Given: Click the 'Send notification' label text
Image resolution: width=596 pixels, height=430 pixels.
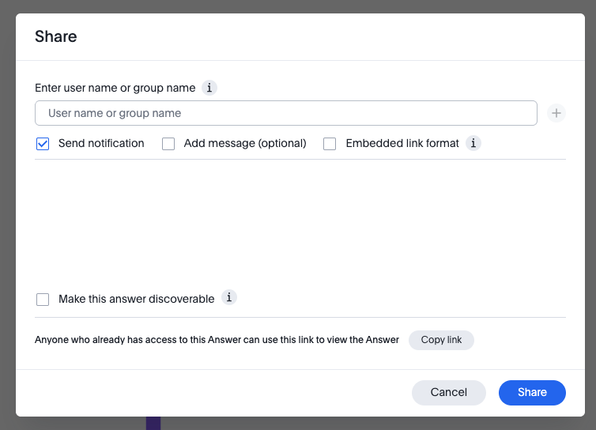Looking at the screenshot, I should click(x=101, y=143).
